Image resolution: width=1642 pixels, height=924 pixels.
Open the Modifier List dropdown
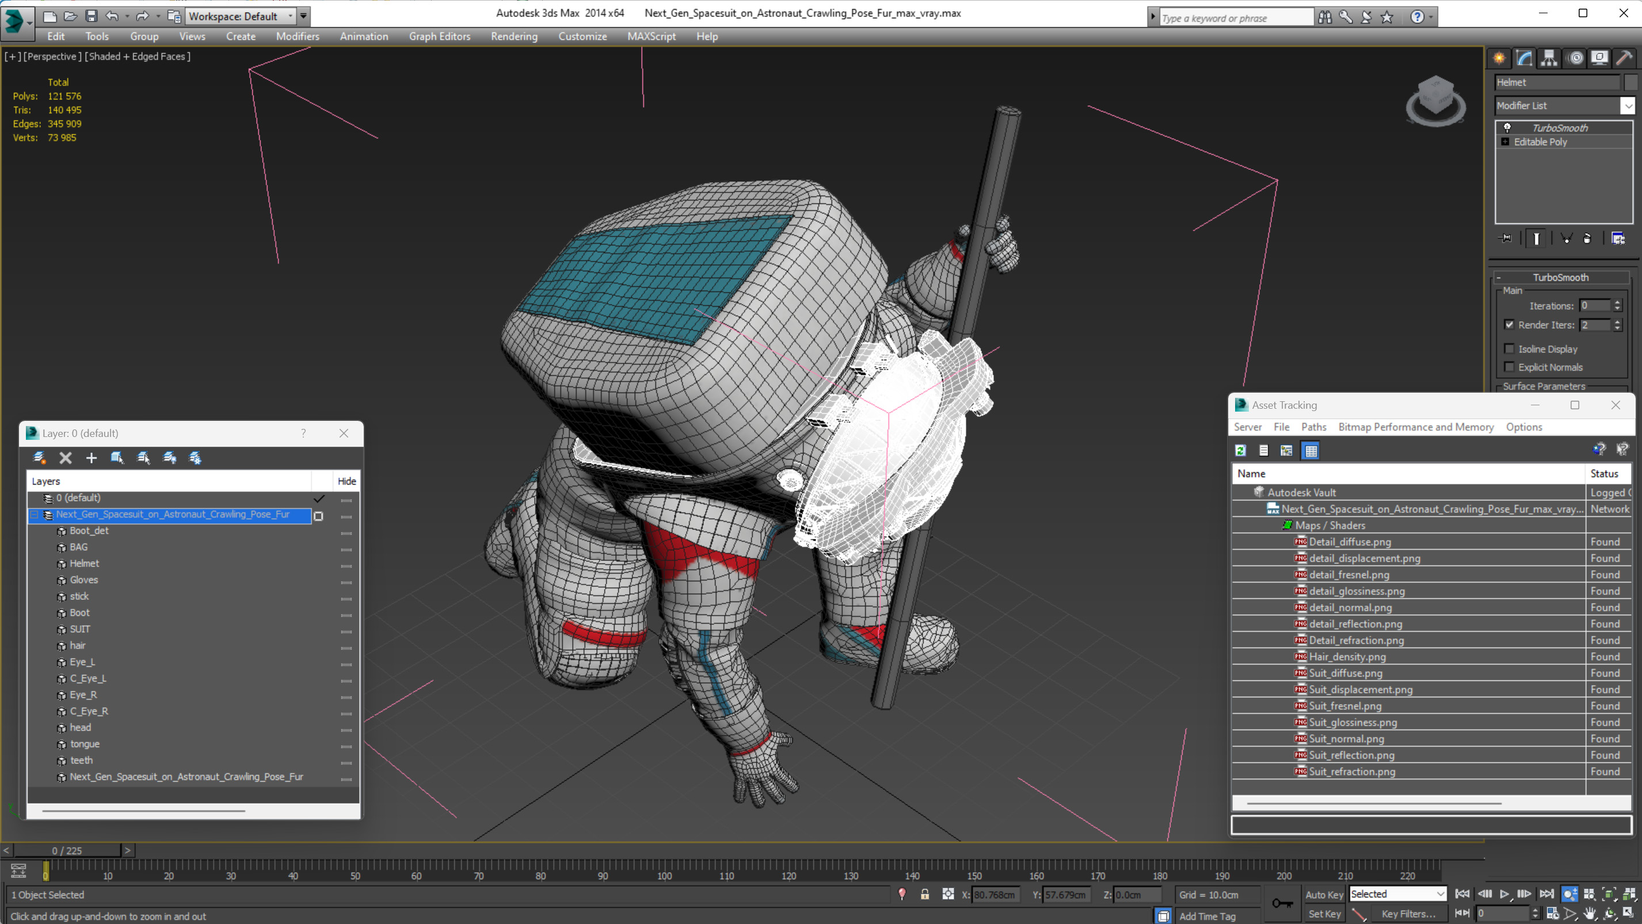click(x=1628, y=106)
